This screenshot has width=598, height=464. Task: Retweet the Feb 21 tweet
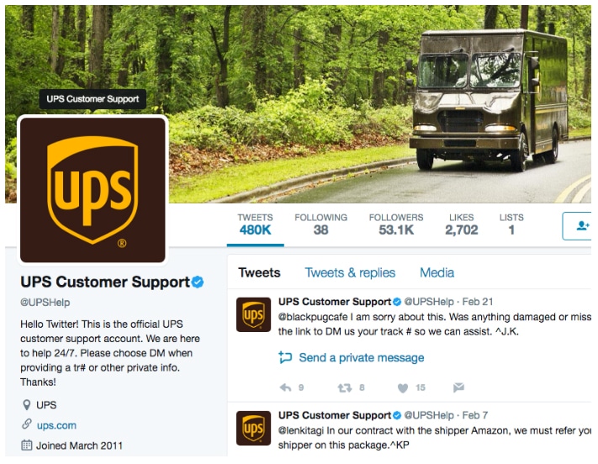coord(345,388)
